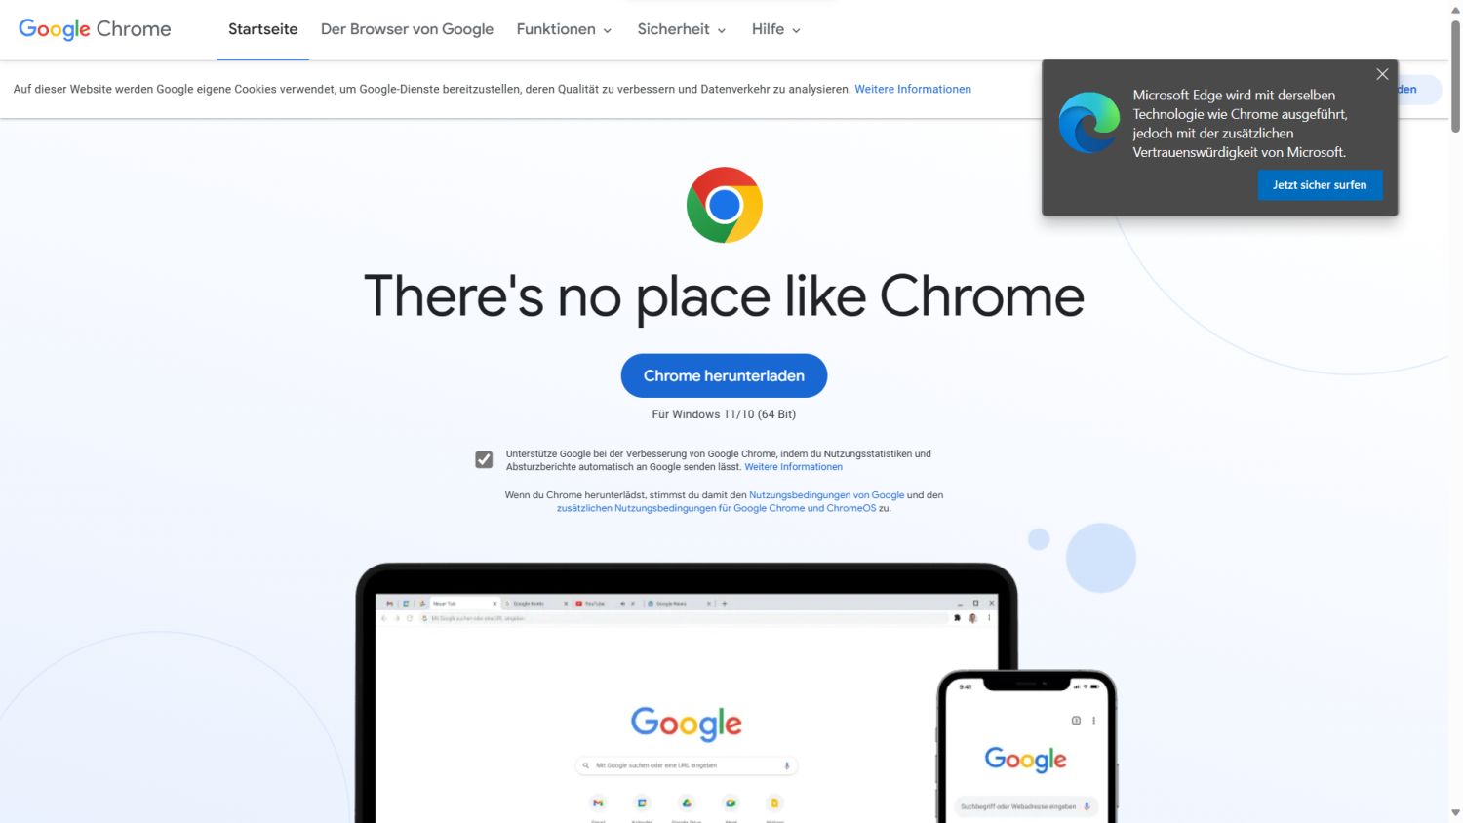
Task: Click the Microsoft Edge logo in popup
Action: click(1089, 123)
